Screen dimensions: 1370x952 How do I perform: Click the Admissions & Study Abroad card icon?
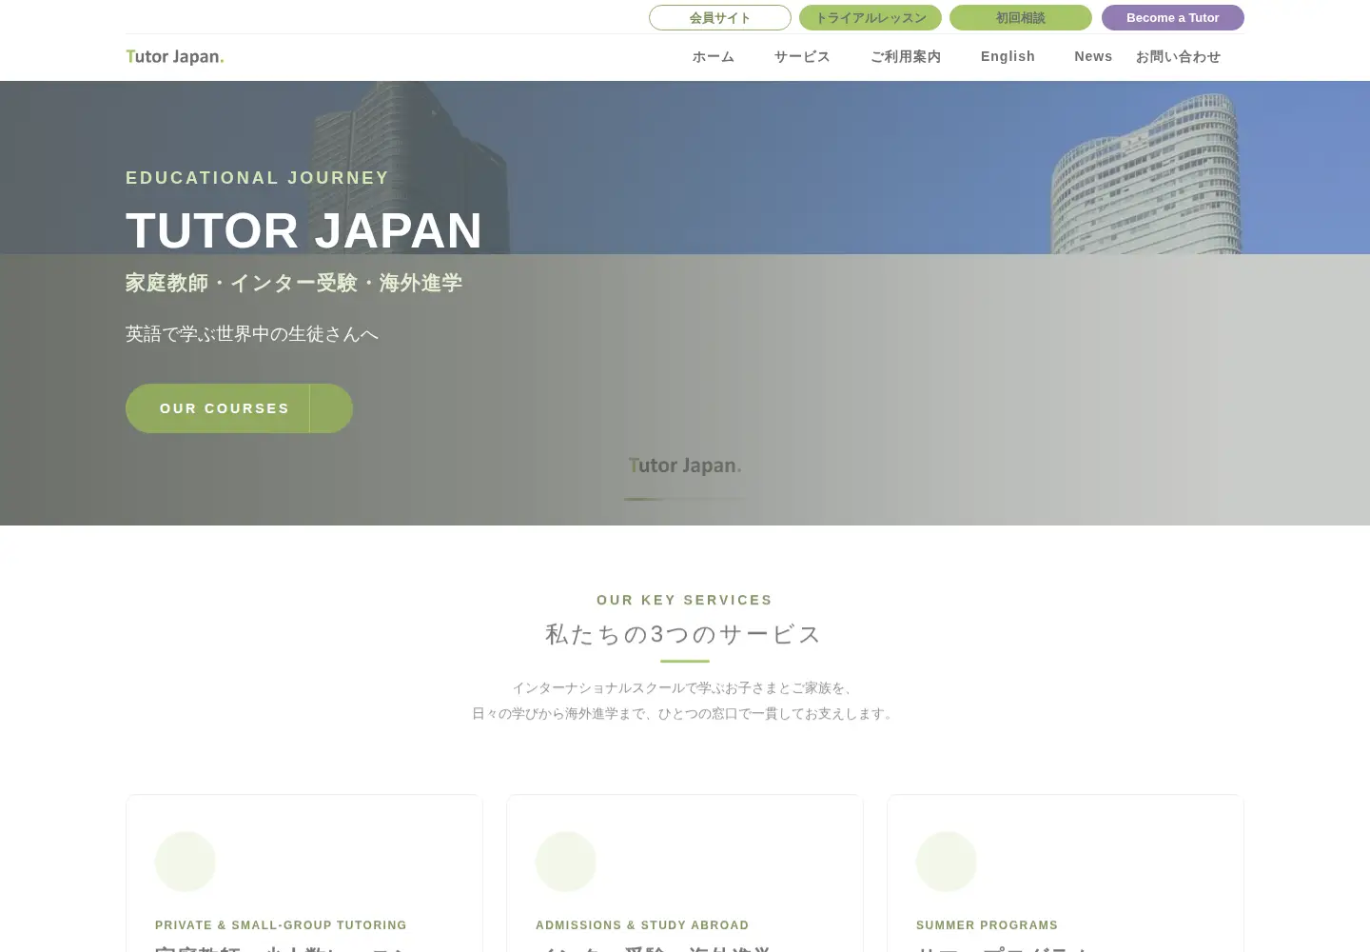pos(566,862)
